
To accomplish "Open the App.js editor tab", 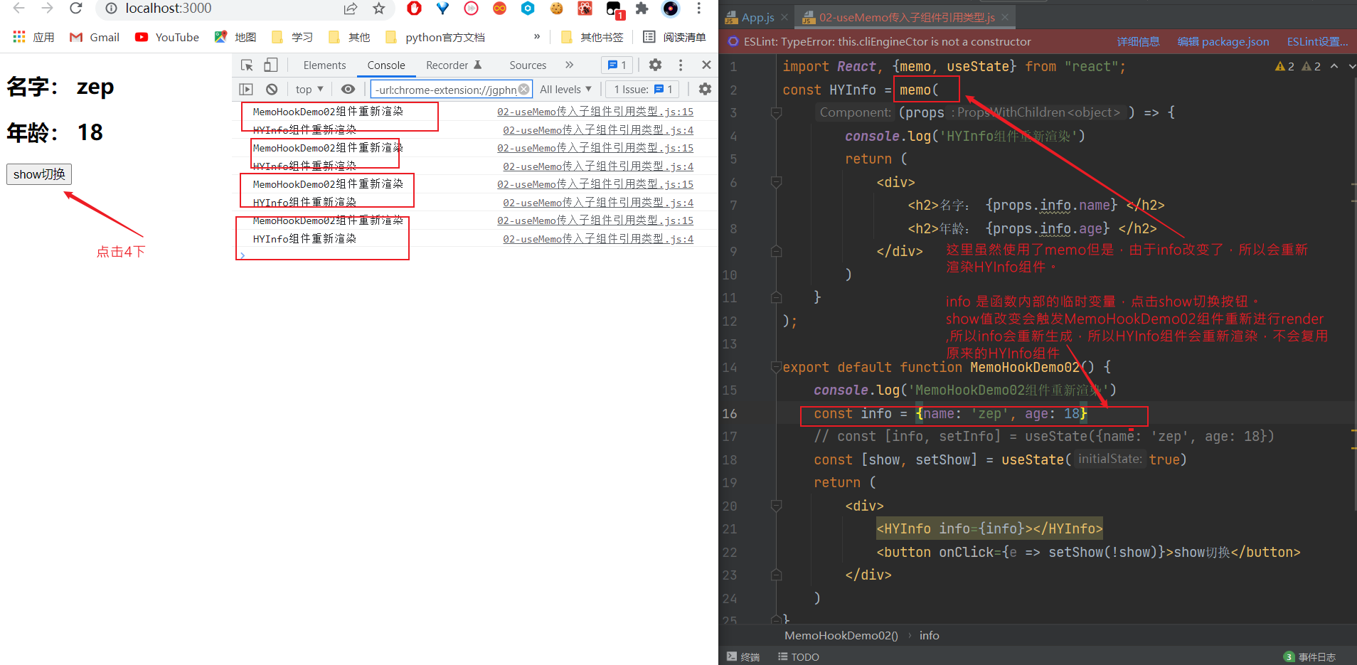I will [757, 17].
